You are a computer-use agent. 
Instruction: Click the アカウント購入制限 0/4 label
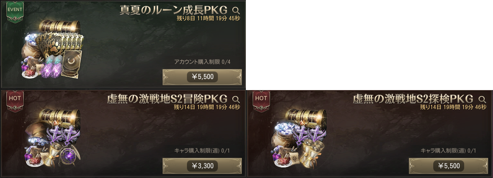pyautogui.click(x=202, y=62)
